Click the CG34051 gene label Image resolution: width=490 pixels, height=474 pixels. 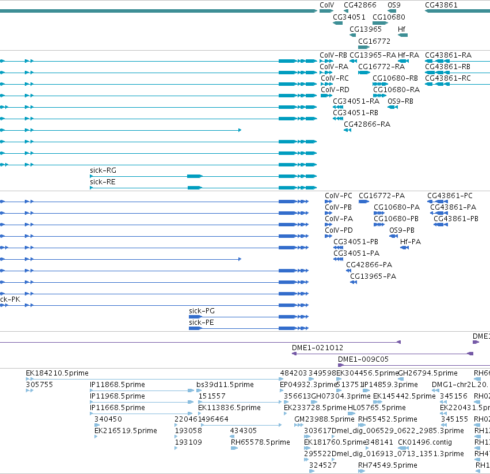[349, 17]
